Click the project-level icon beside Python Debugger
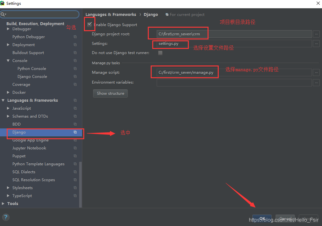This screenshot has height=226, width=322. [75, 37]
